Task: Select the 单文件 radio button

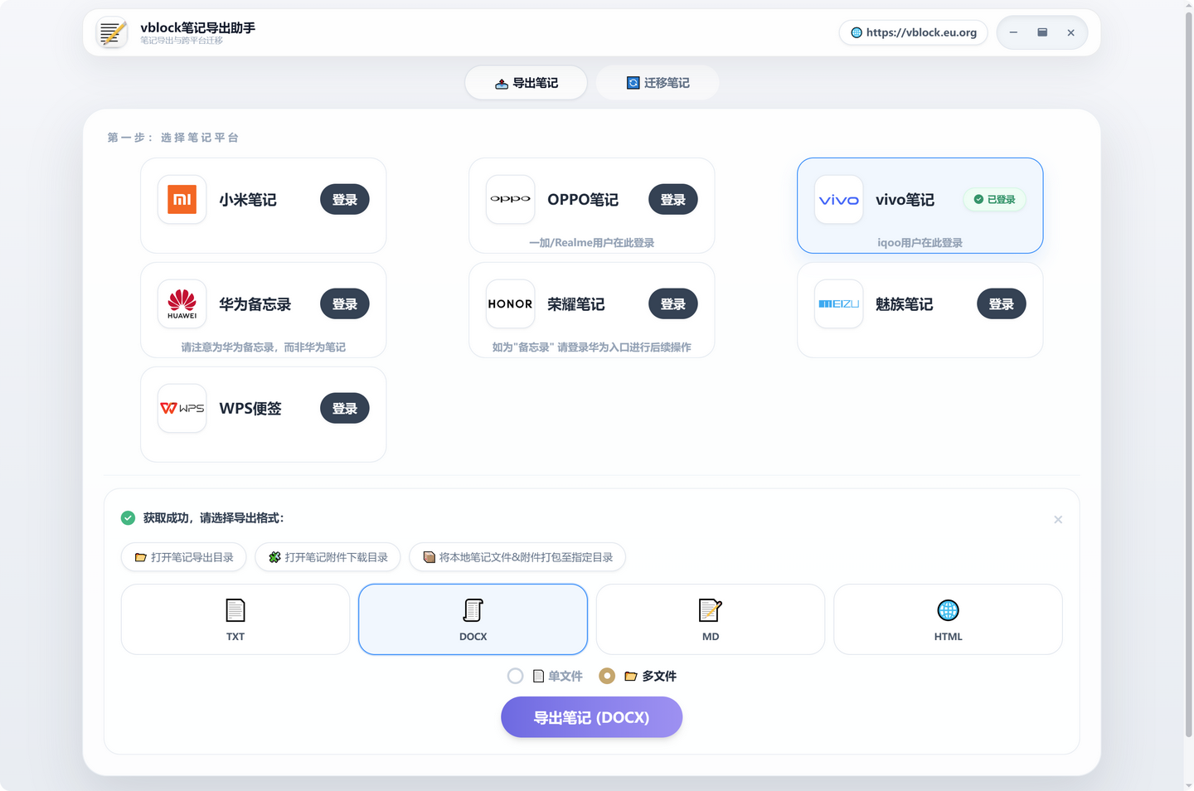Action: (516, 677)
